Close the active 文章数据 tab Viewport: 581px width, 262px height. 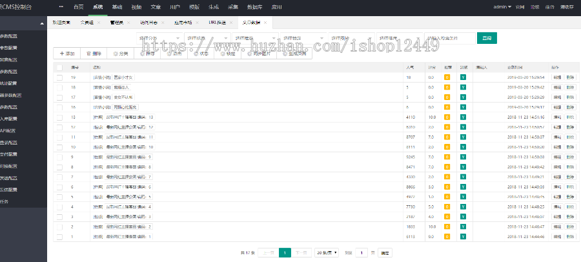265,23
